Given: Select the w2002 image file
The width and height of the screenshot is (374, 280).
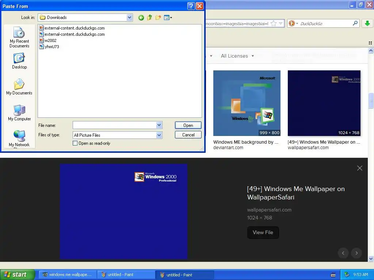Looking at the screenshot, I should point(48,40).
